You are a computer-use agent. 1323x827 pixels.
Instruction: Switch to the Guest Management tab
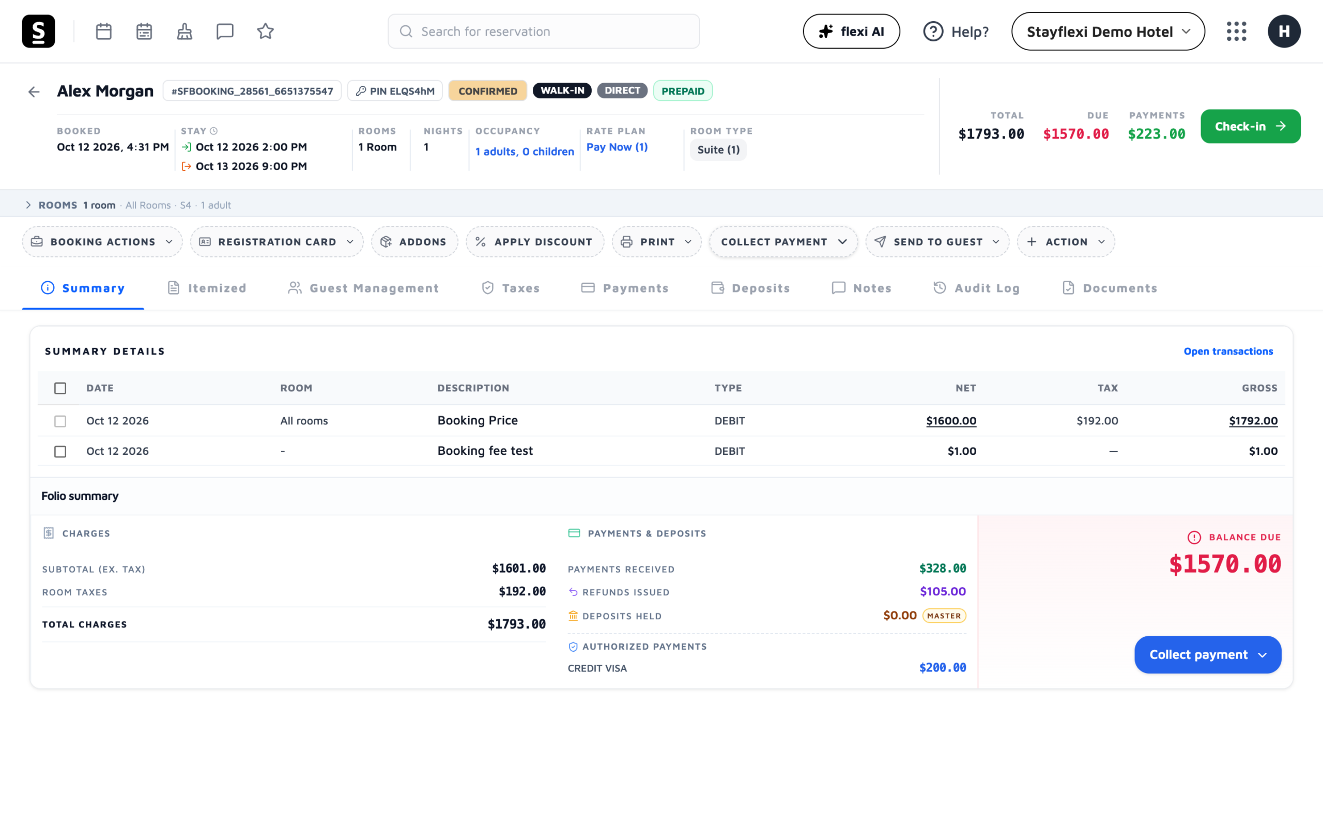point(363,288)
